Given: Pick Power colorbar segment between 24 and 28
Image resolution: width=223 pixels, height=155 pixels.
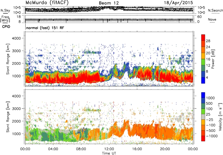Looking at the screenshot, I should (x=203, y=44).
